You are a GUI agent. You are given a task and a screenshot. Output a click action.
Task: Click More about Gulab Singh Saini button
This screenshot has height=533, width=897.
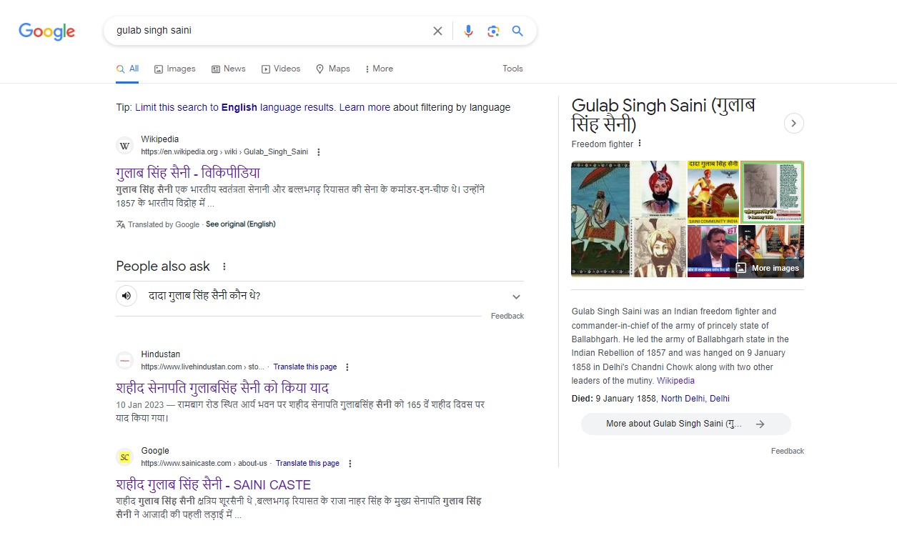(x=685, y=424)
